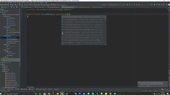Open the notification center icon in the system tray

(168, 94)
